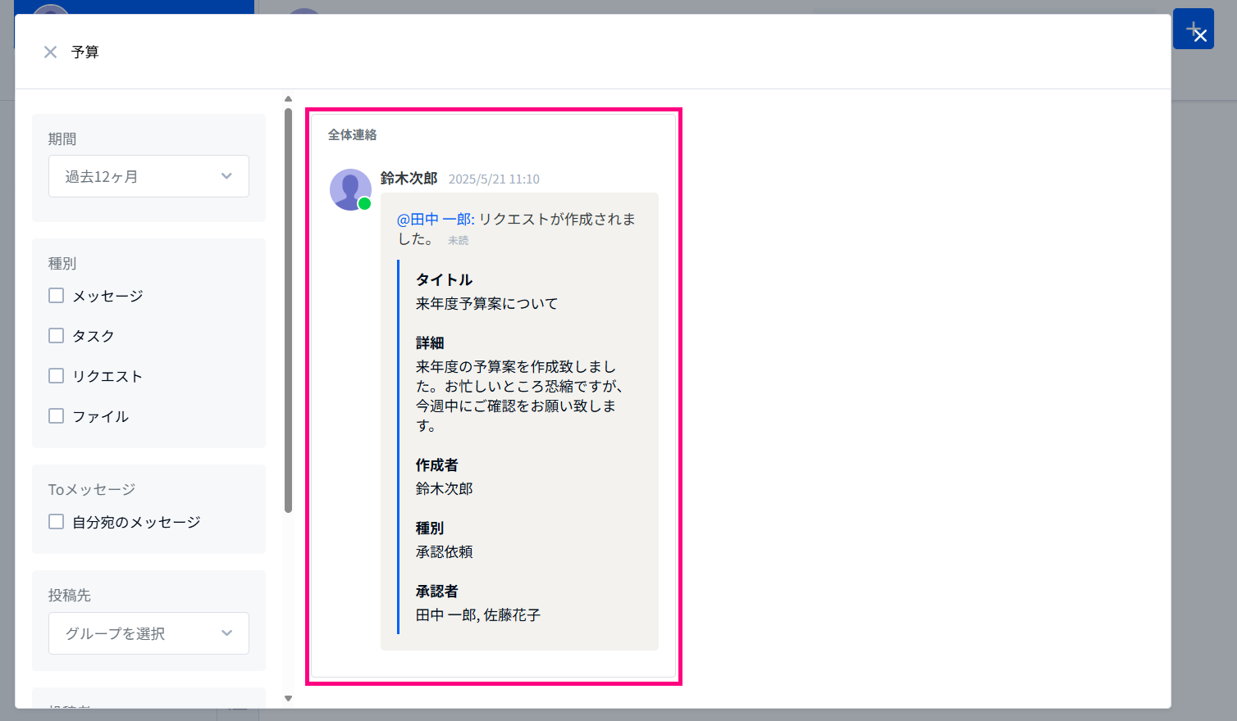Check the タスク checkbox
The height and width of the screenshot is (721, 1237).
tap(57, 336)
